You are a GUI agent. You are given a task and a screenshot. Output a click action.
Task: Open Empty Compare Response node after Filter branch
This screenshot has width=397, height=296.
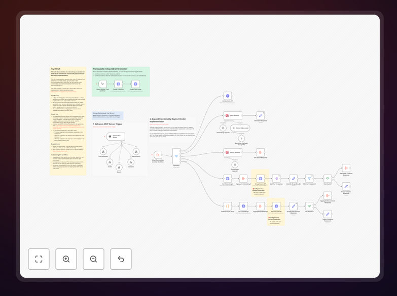346,187
